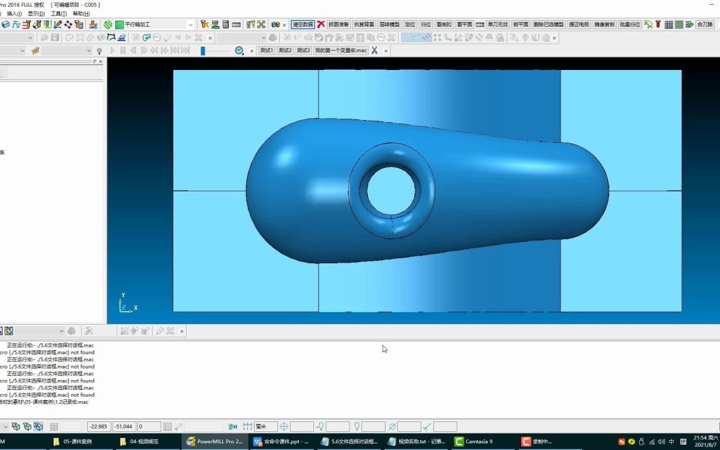720x450 pixels.
Task: Open the 帮助(H) menu
Action: 81,14
